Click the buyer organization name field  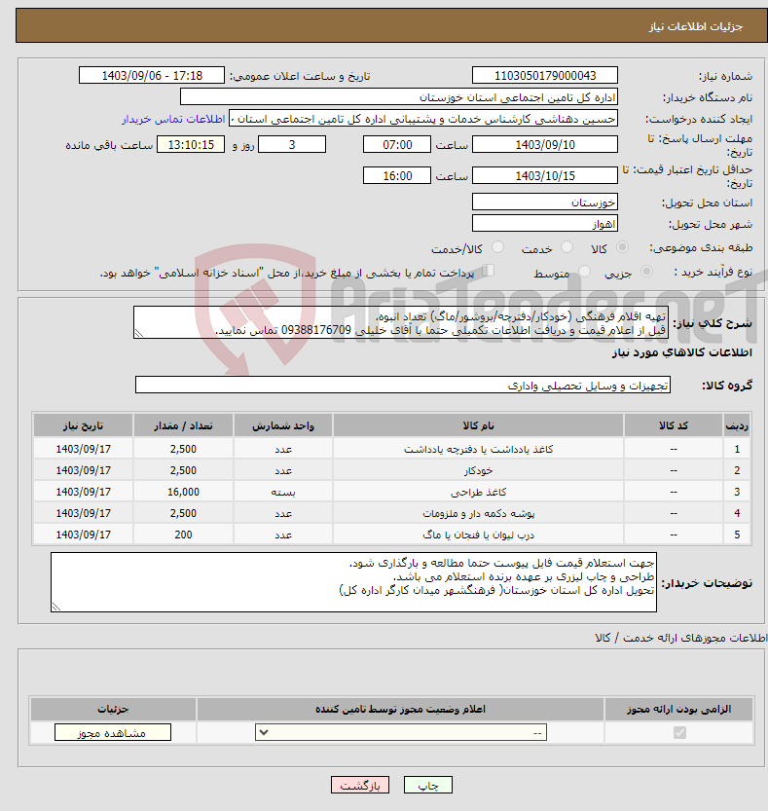point(399,97)
